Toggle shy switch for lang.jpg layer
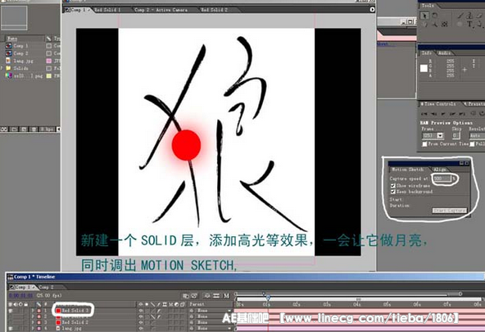The width and height of the screenshot is (485, 332). [x=140, y=329]
